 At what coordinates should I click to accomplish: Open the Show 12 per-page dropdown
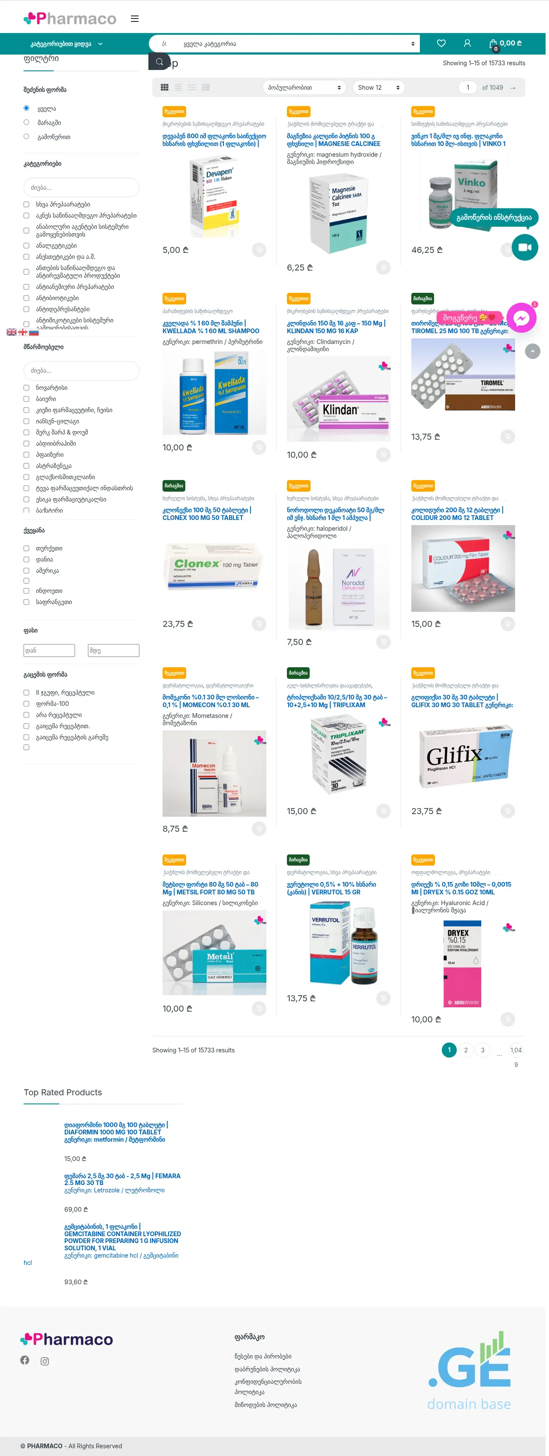pos(378,88)
